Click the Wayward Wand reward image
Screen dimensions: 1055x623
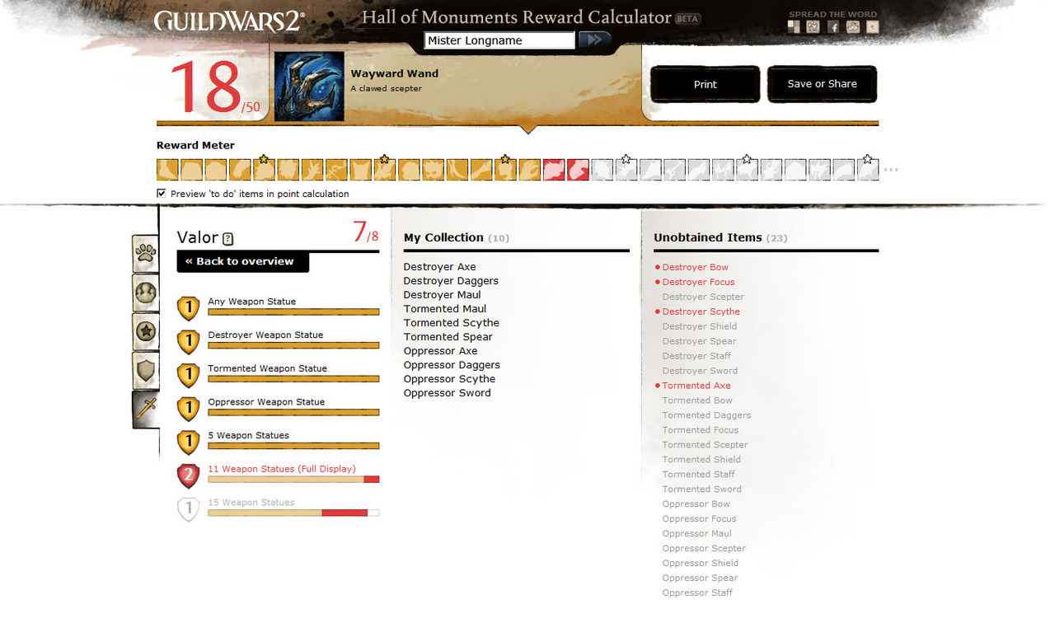pyautogui.click(x=309, y=87)
